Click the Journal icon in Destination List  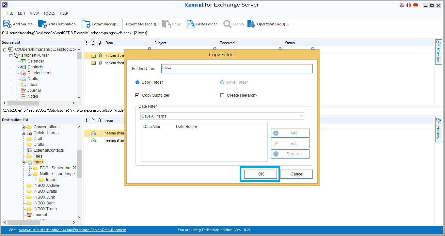point(29,215)
